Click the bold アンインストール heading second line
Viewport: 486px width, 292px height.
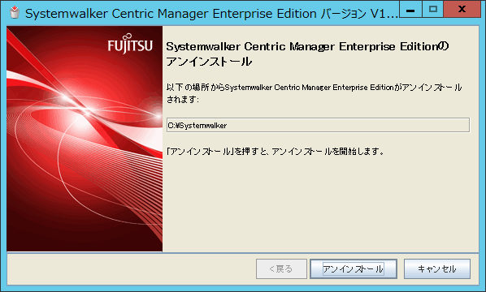[209, 62]
